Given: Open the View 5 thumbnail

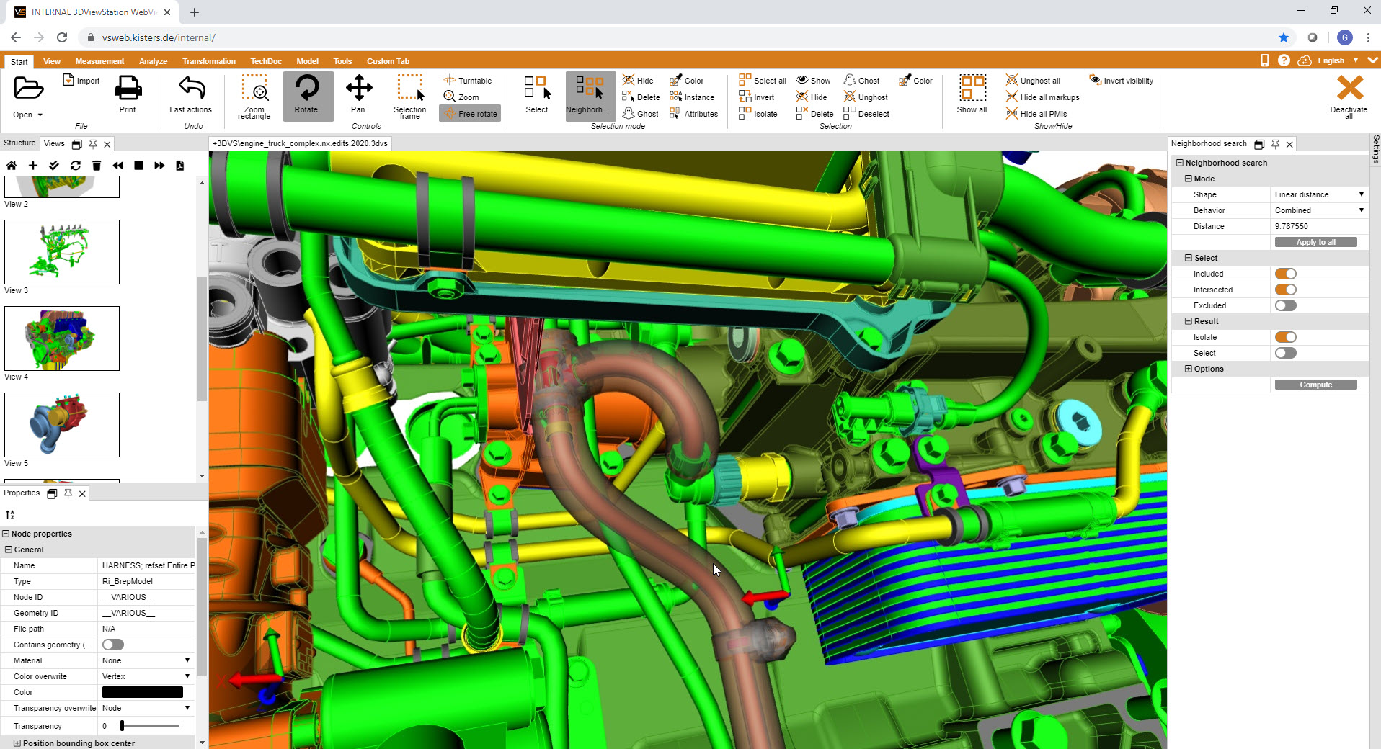Looking at the screenshot, I should point(61,425).
